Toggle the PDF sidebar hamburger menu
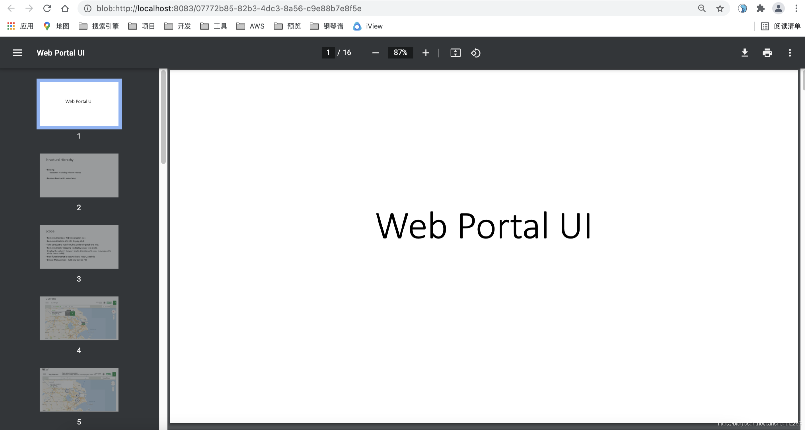The width and height of the screenshot is (805, 430). coord(18,53)
